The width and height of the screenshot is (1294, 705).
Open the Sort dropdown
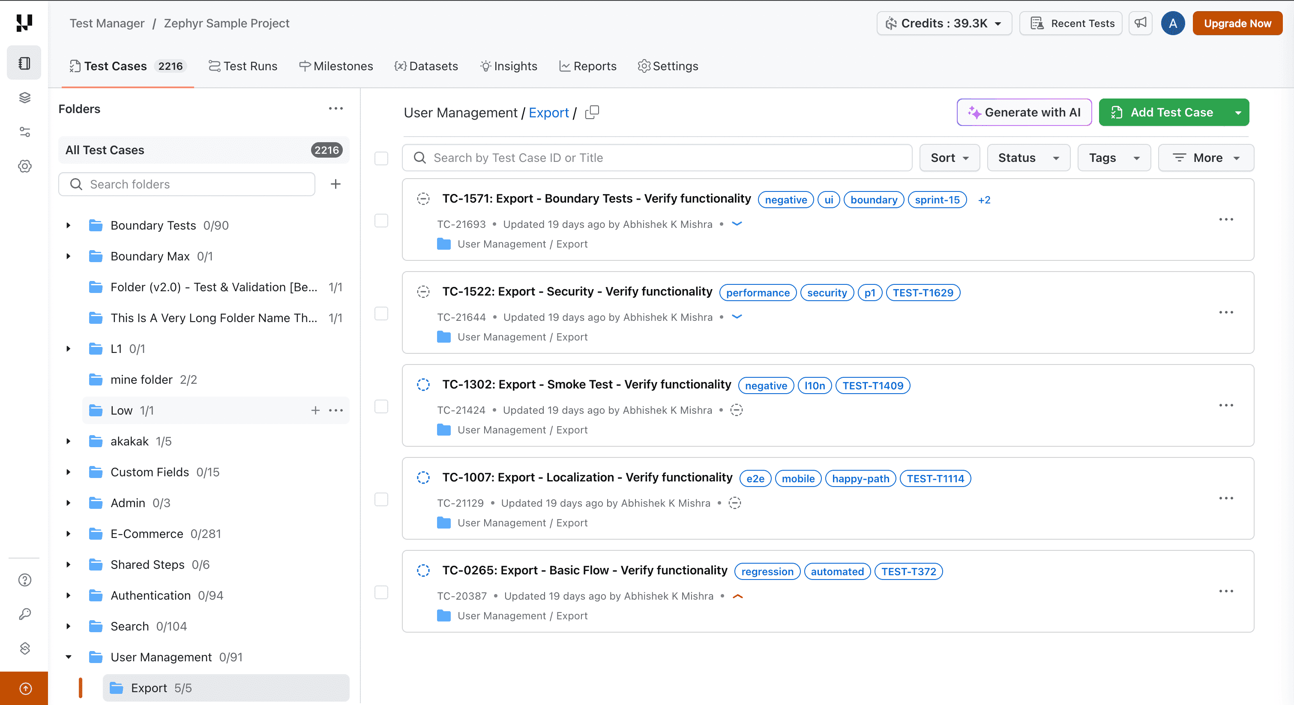pyautogui.click(x=949, y=158)
